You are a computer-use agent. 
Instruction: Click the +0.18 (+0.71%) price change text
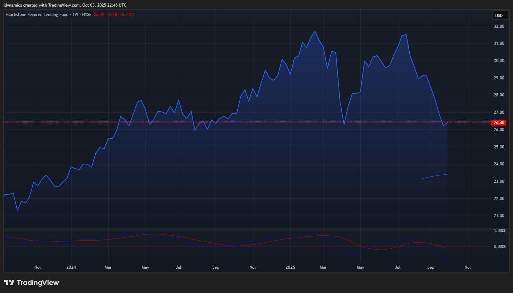120,15
